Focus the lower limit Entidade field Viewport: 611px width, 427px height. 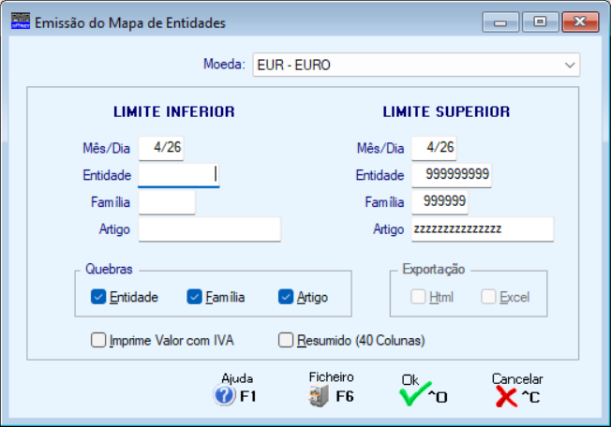click(x=178, y=174)
